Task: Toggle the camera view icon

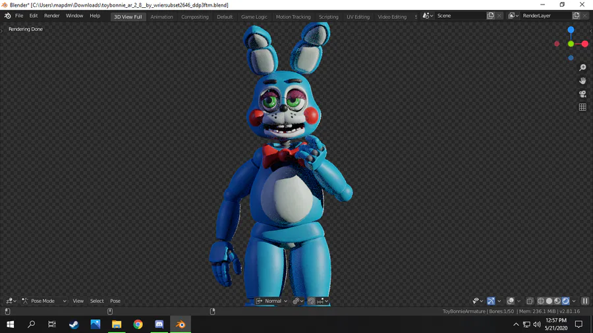Action: pyautogui.click(x=582, y=94)
